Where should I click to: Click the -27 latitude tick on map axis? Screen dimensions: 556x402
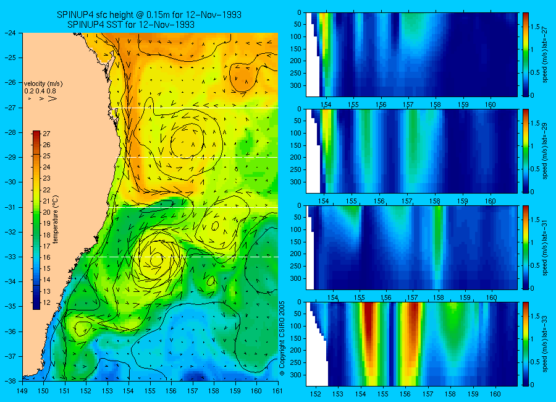click(11, 107)
